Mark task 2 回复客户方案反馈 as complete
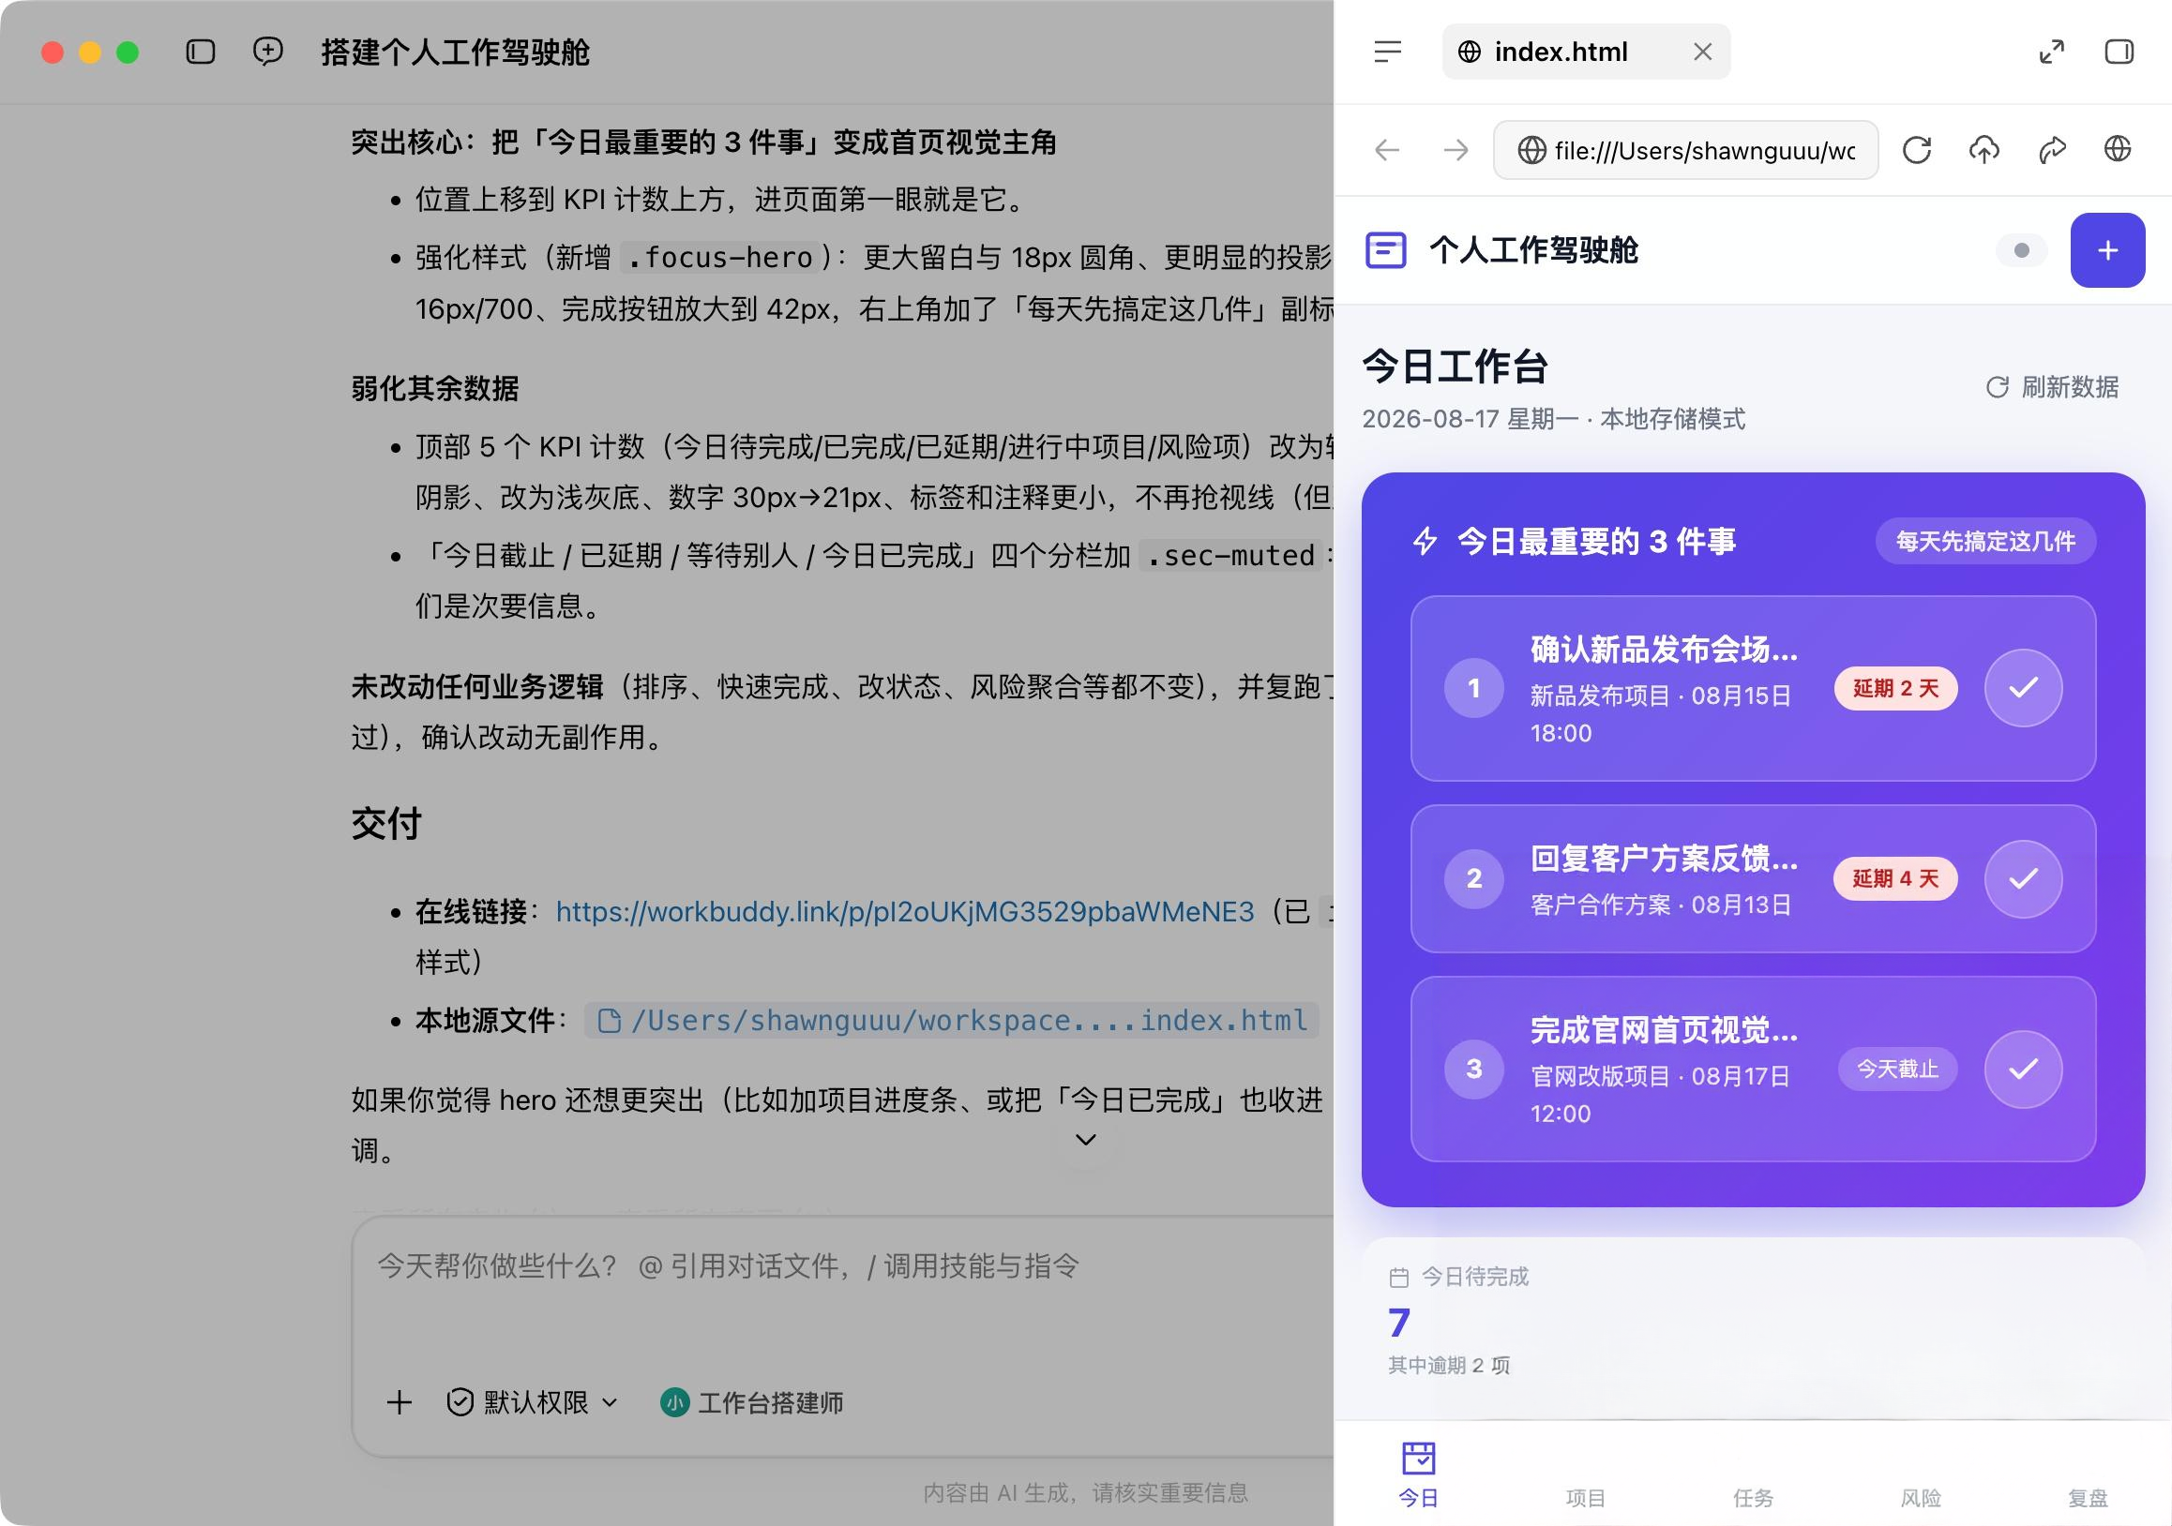Viewport: 2172px width, 1526px height. click(x=2023, y=878)
